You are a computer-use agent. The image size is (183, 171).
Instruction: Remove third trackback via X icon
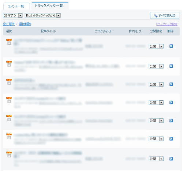pyautogui.click(x=171, y=84)
